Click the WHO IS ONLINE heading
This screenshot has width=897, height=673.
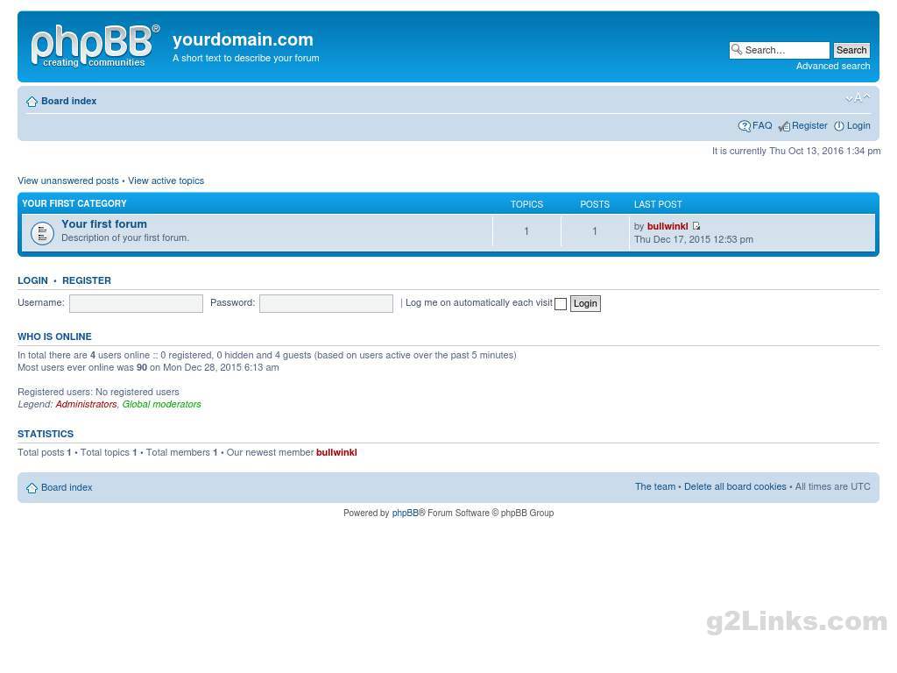54,336
